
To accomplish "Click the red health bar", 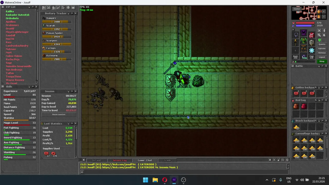I will coord(305,23).
